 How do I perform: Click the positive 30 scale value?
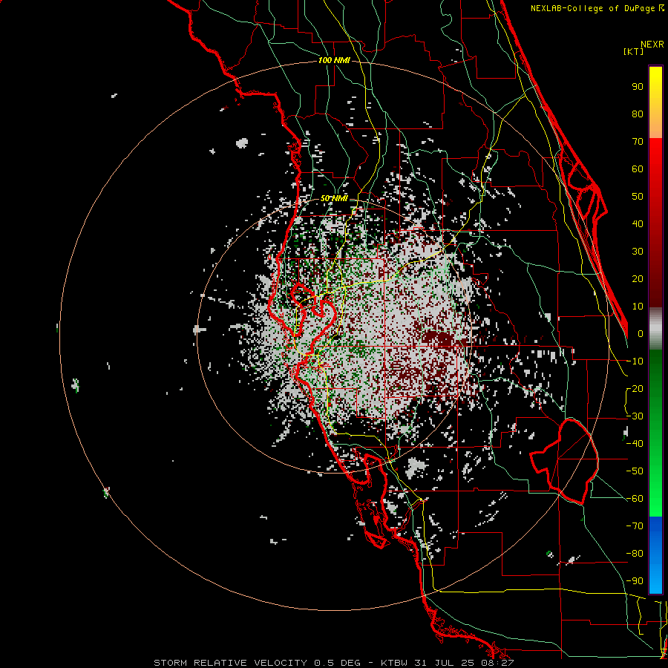click(x=638, y=252)
